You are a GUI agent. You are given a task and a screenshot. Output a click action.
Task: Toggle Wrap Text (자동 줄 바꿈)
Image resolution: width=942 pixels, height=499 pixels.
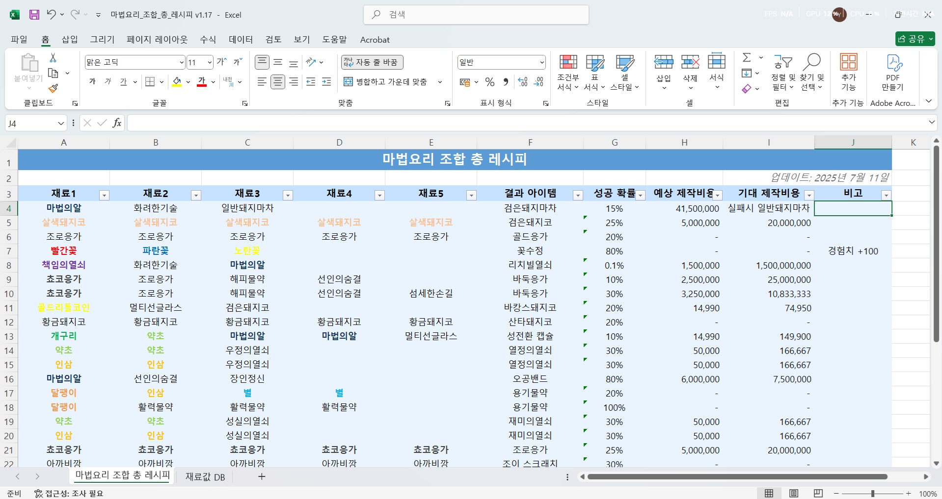(x=372, y=62)
